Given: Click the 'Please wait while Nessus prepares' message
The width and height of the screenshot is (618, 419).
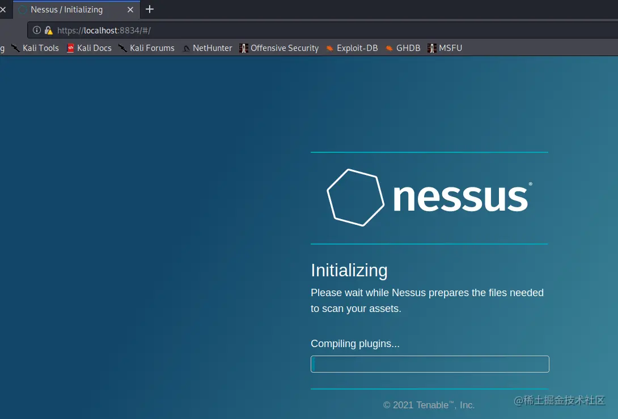Looking at the screenshot, I should pos(427,301).
